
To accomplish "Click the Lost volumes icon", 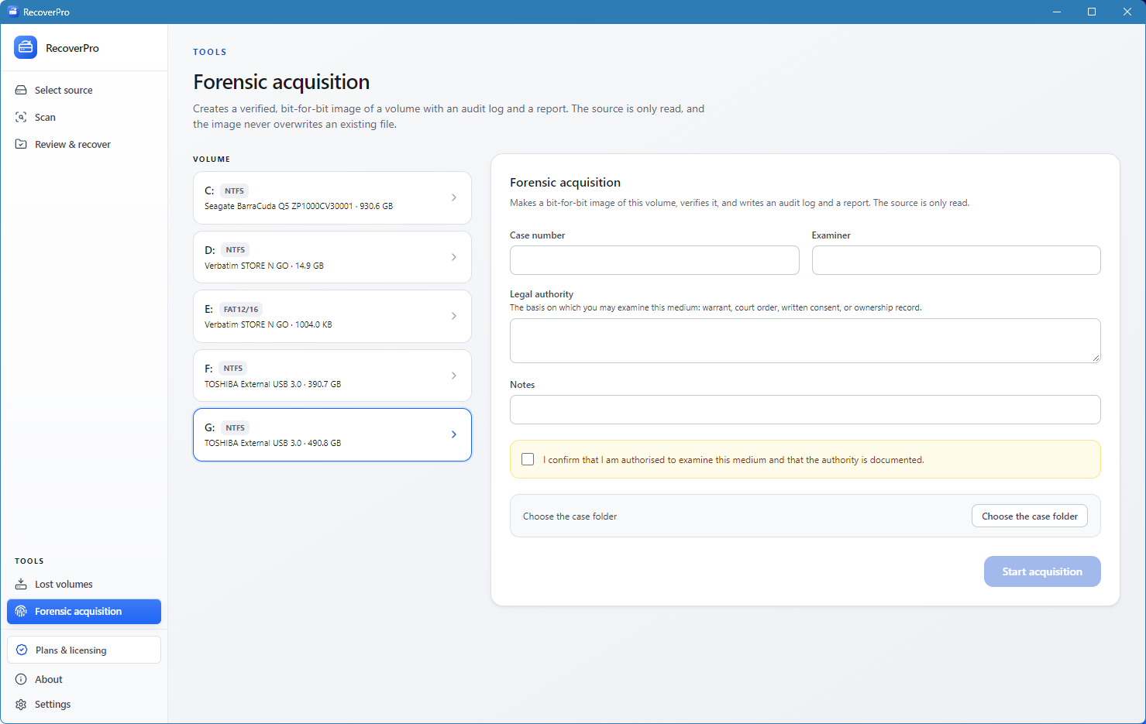I will pyautogui.click(x=21, y=584).
